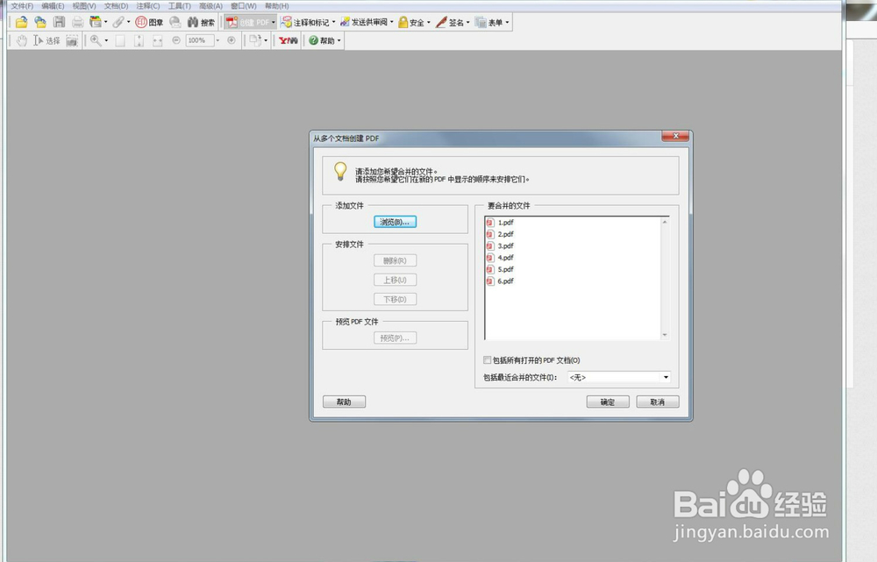Expand the 注释和标记 dropdown arrow
The image size is (877, 562).
[x=333, y=23]
